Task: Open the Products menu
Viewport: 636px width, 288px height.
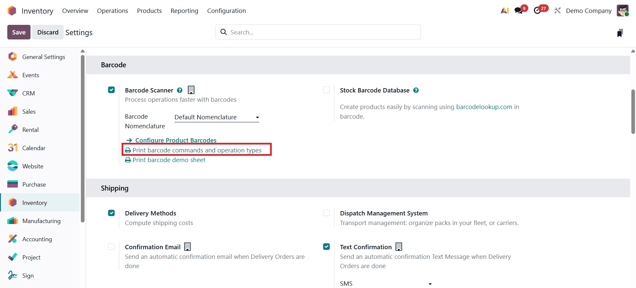Action: (149, 11)
